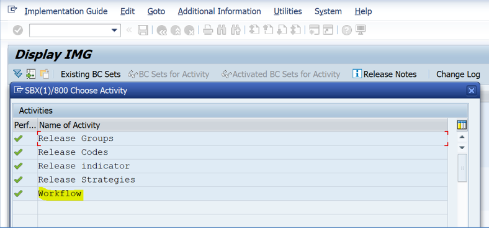Click the Activities list scroll up arrow
Image resolution: width=489 pixels, height=228 pixels.
coord(462,137)
